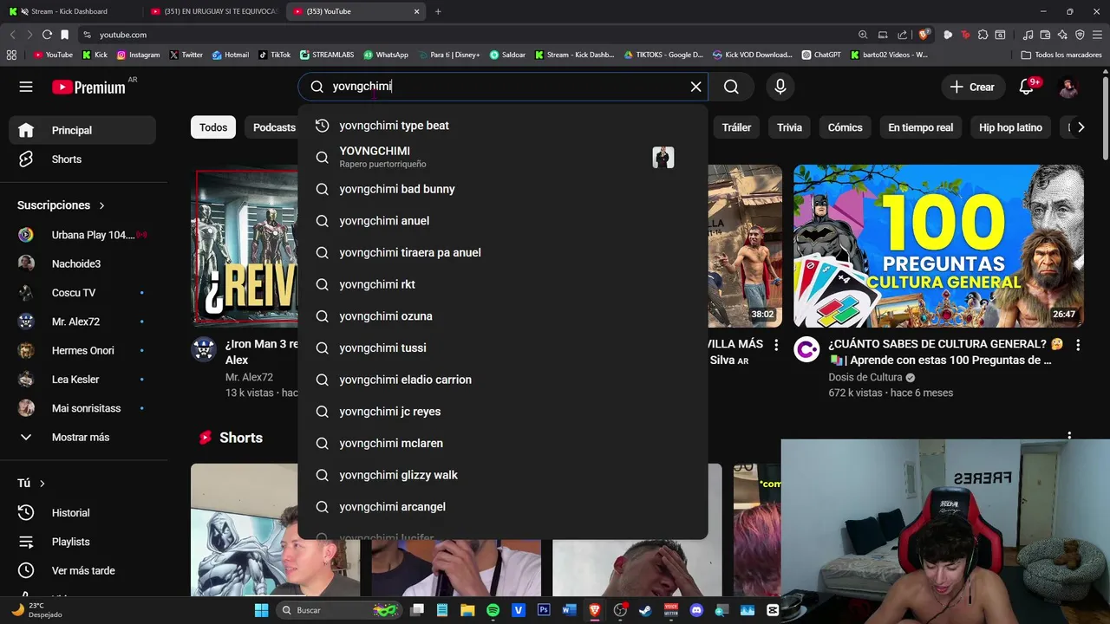
Task: Select the Tráiler filter chip
Action: point(736,127)
